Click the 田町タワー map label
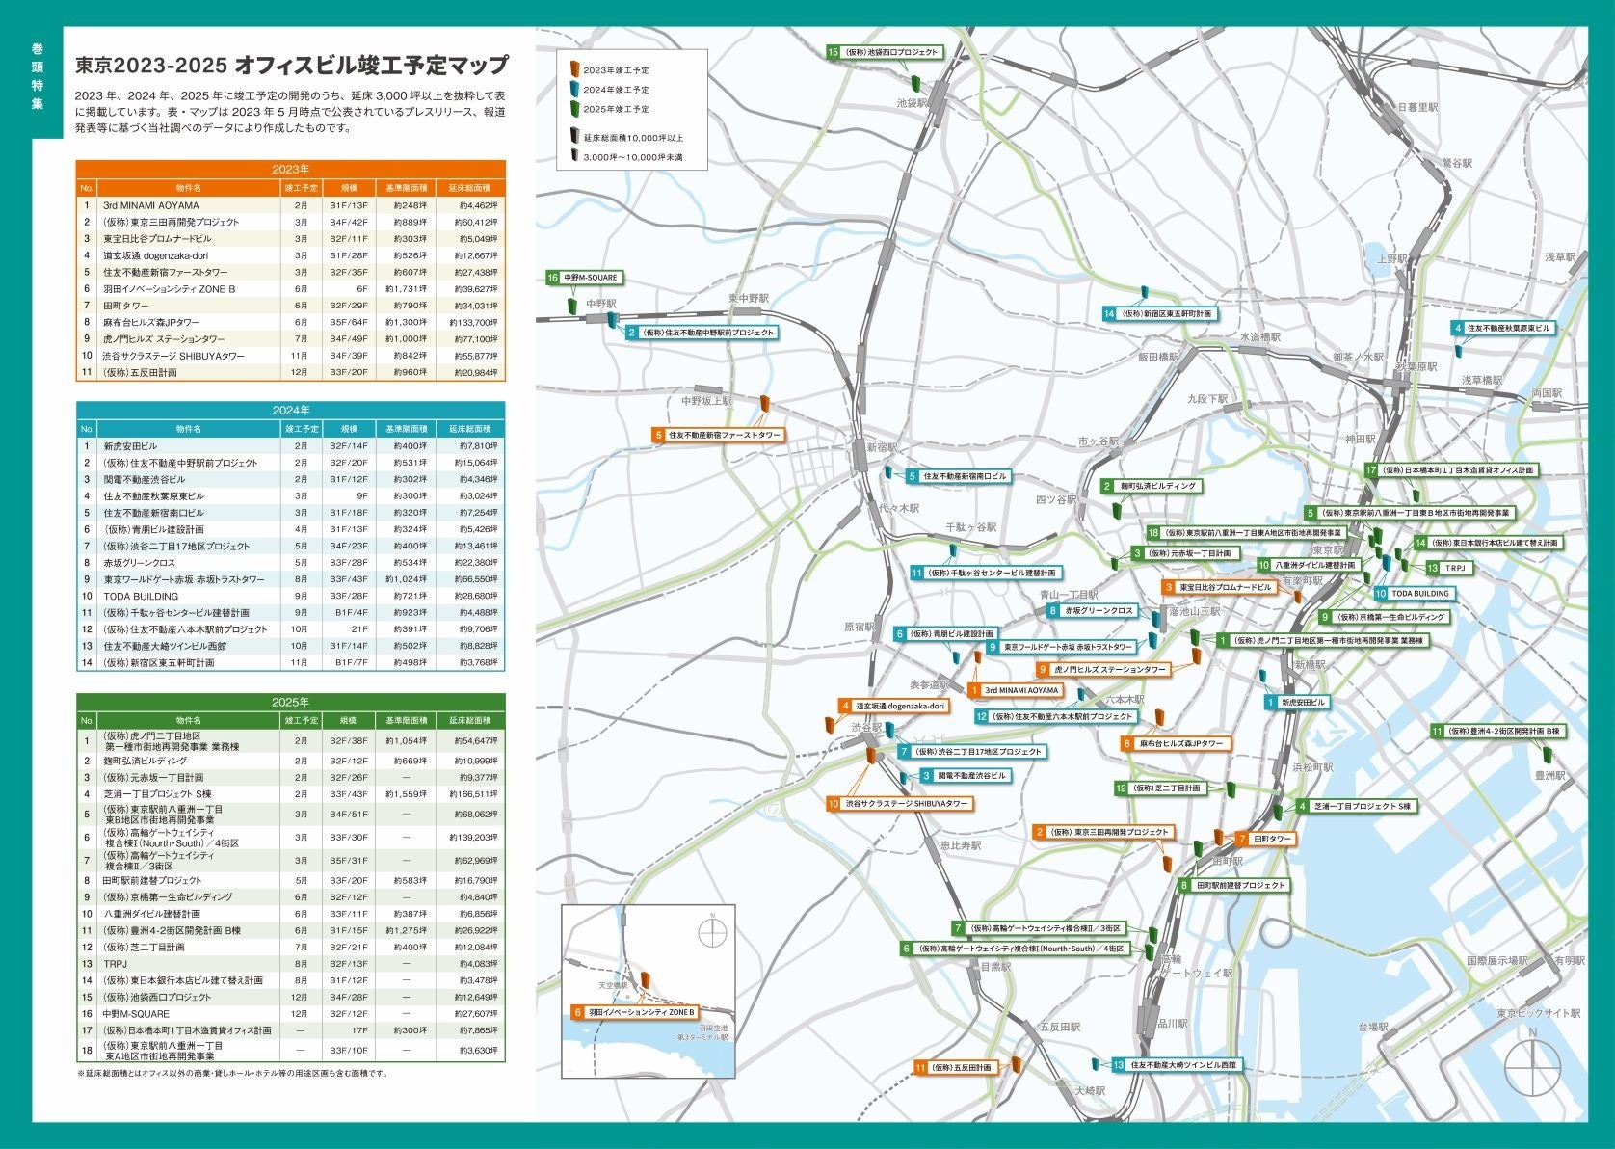1615x1149 pixels. coord(1265,840)
